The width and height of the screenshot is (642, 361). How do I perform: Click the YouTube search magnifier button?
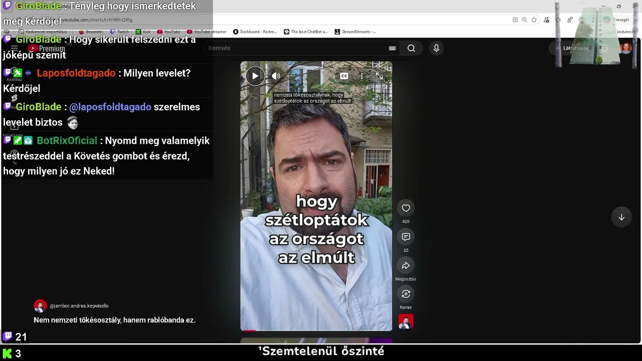pos(411,48)
